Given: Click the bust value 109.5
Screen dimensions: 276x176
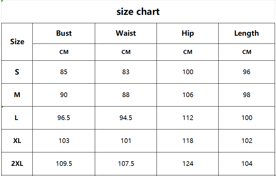Looking at the screenshot, I should pyautogui.click(x=64, y=164).
